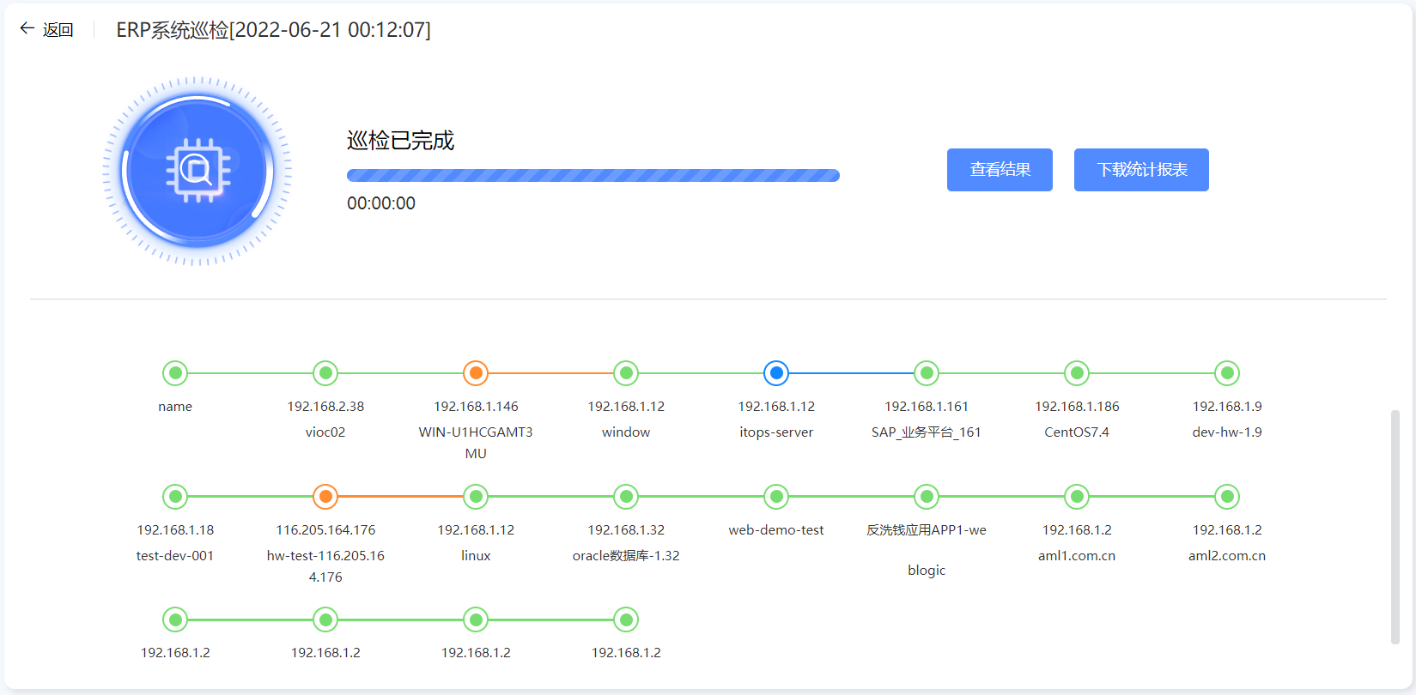This screenshot has width=1416, height=695.
Task: Select the node for web-demo-test
Action: (776, 497)
